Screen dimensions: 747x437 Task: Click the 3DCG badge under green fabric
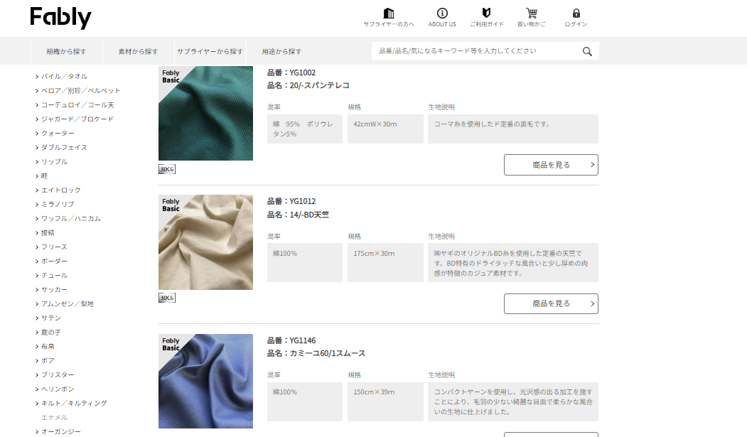tap(167, 169)
